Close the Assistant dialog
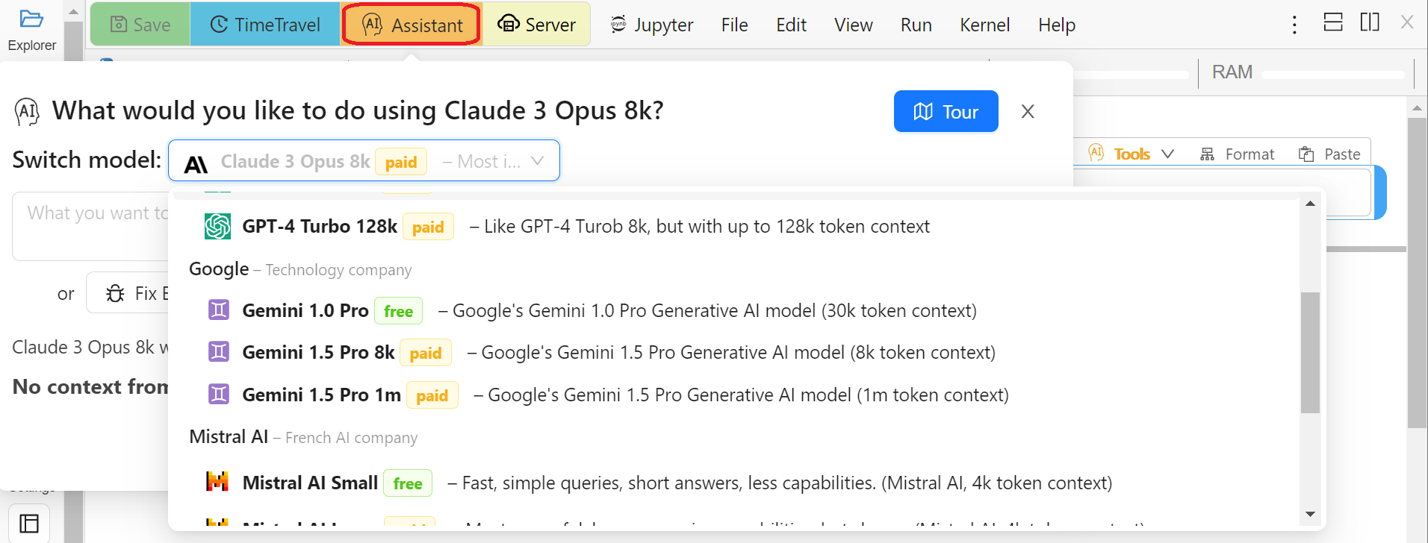The height and width of the screenshot is (543, 1428). [1028, 111]
